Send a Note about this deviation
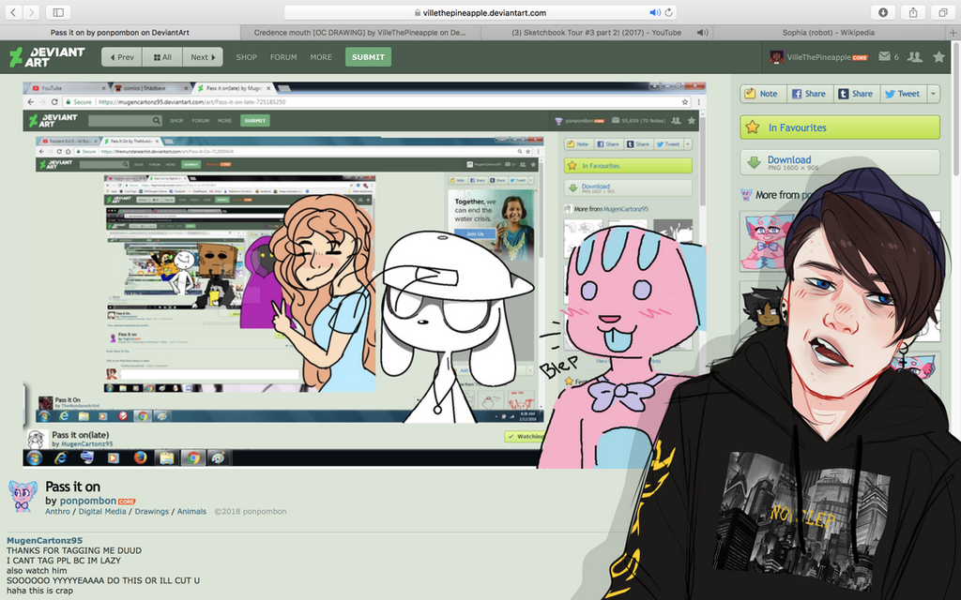Image resolution: width=961 pixels, height=600 pixels. (763, 94)
